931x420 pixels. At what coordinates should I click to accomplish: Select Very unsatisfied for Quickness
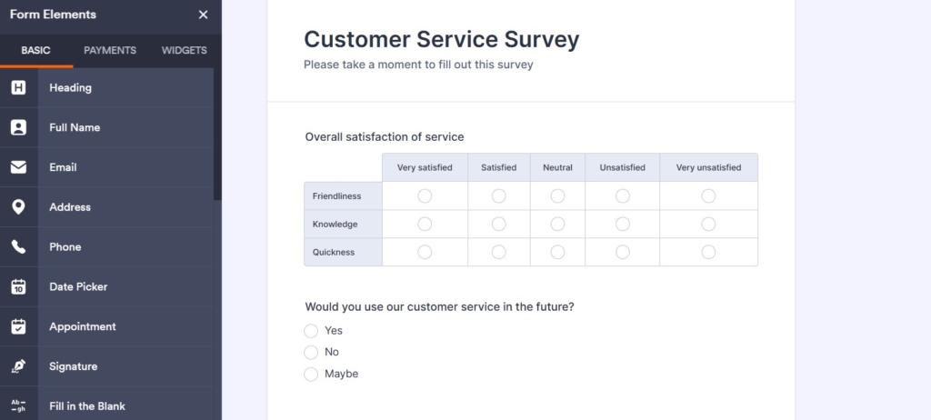pos(708,253)
